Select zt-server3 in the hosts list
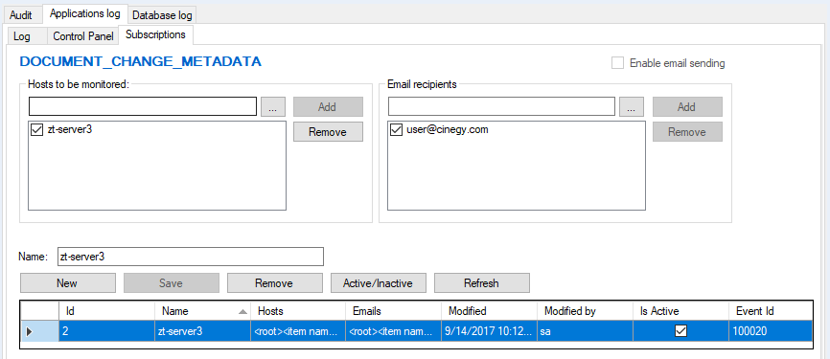Viewport: 830px width, 359px height. pos(70,129)
